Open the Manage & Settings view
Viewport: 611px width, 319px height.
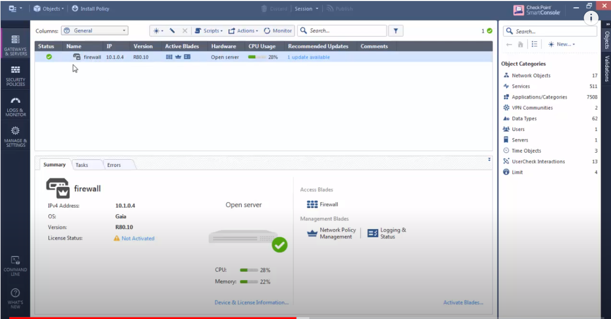pyautogui.click(x=15, y=137)
